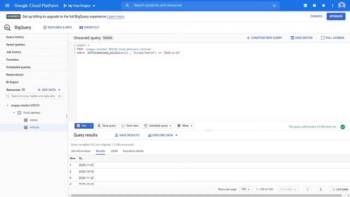350x197 pixels.
Task: Switch to JSON tab
Action: point(114,151)
